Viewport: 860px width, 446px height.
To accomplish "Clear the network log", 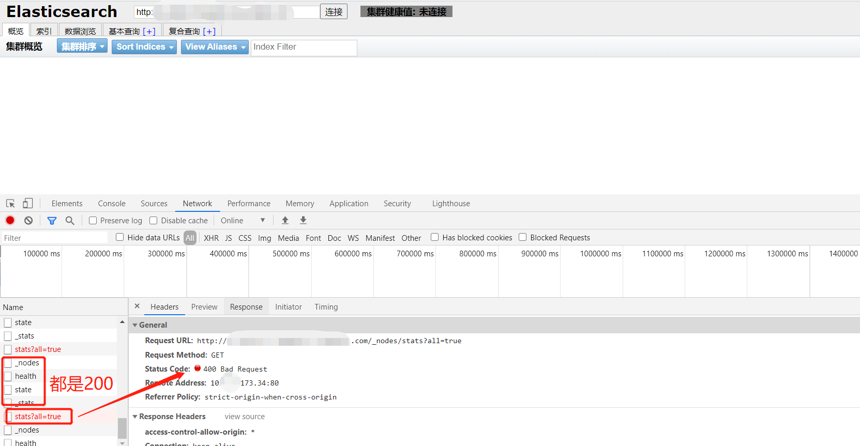I will [28, 220].
